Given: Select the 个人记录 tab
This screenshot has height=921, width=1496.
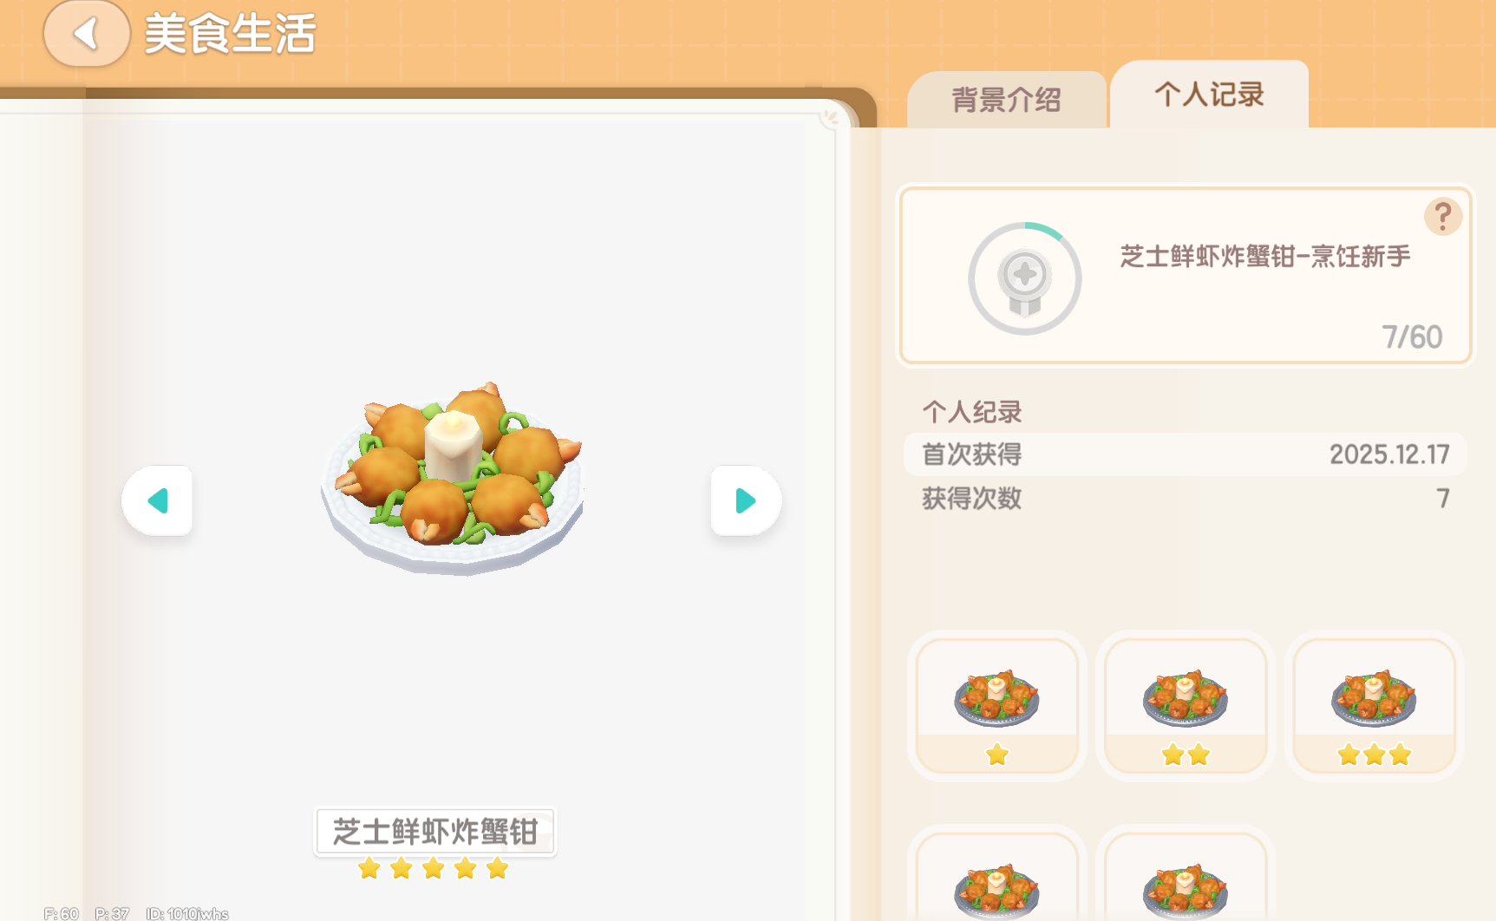Looking at the screenshot, I should tap(1209, 94).
